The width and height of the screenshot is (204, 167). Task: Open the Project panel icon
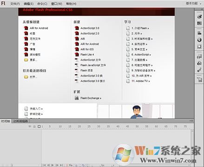pyautogui.click(x=199, y=80)
